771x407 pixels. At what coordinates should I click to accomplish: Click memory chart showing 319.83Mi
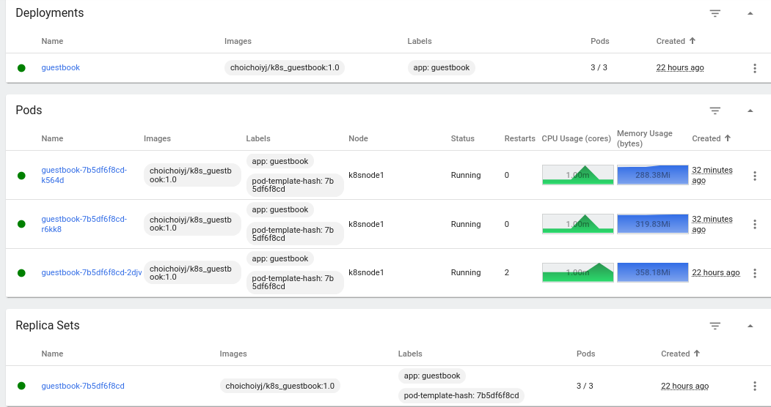(652, 224)
